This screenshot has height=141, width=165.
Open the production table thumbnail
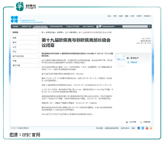point(121,60)
